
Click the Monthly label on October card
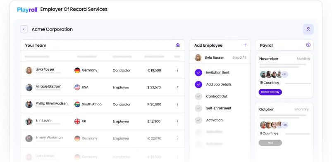coord(302,109)
